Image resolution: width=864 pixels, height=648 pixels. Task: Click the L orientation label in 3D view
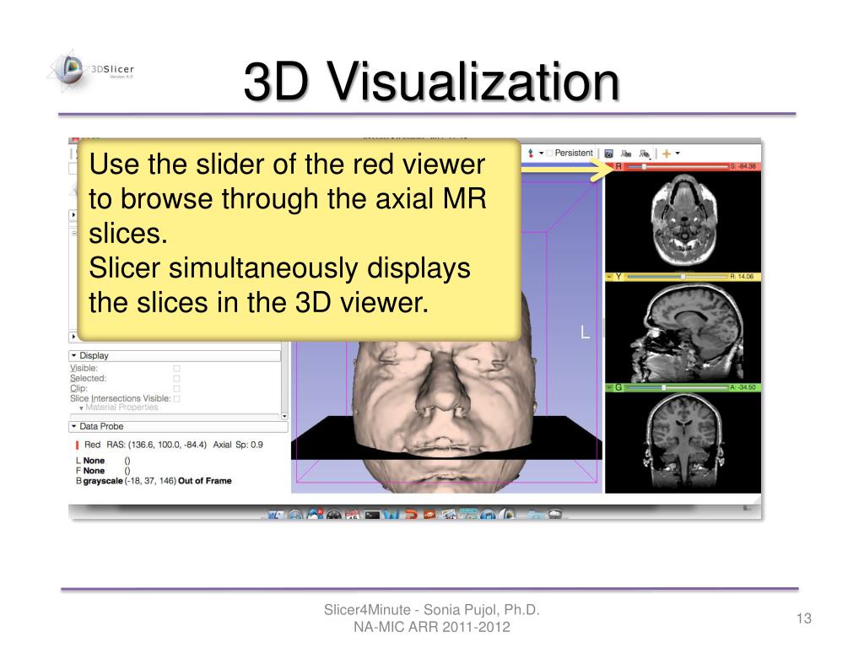[x=585, y=332]
